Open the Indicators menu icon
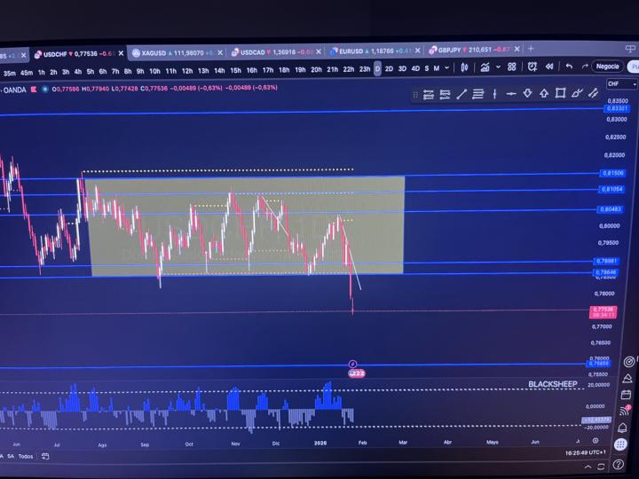The height and width of the screenshot is (479, 639). tap(485, 67)
